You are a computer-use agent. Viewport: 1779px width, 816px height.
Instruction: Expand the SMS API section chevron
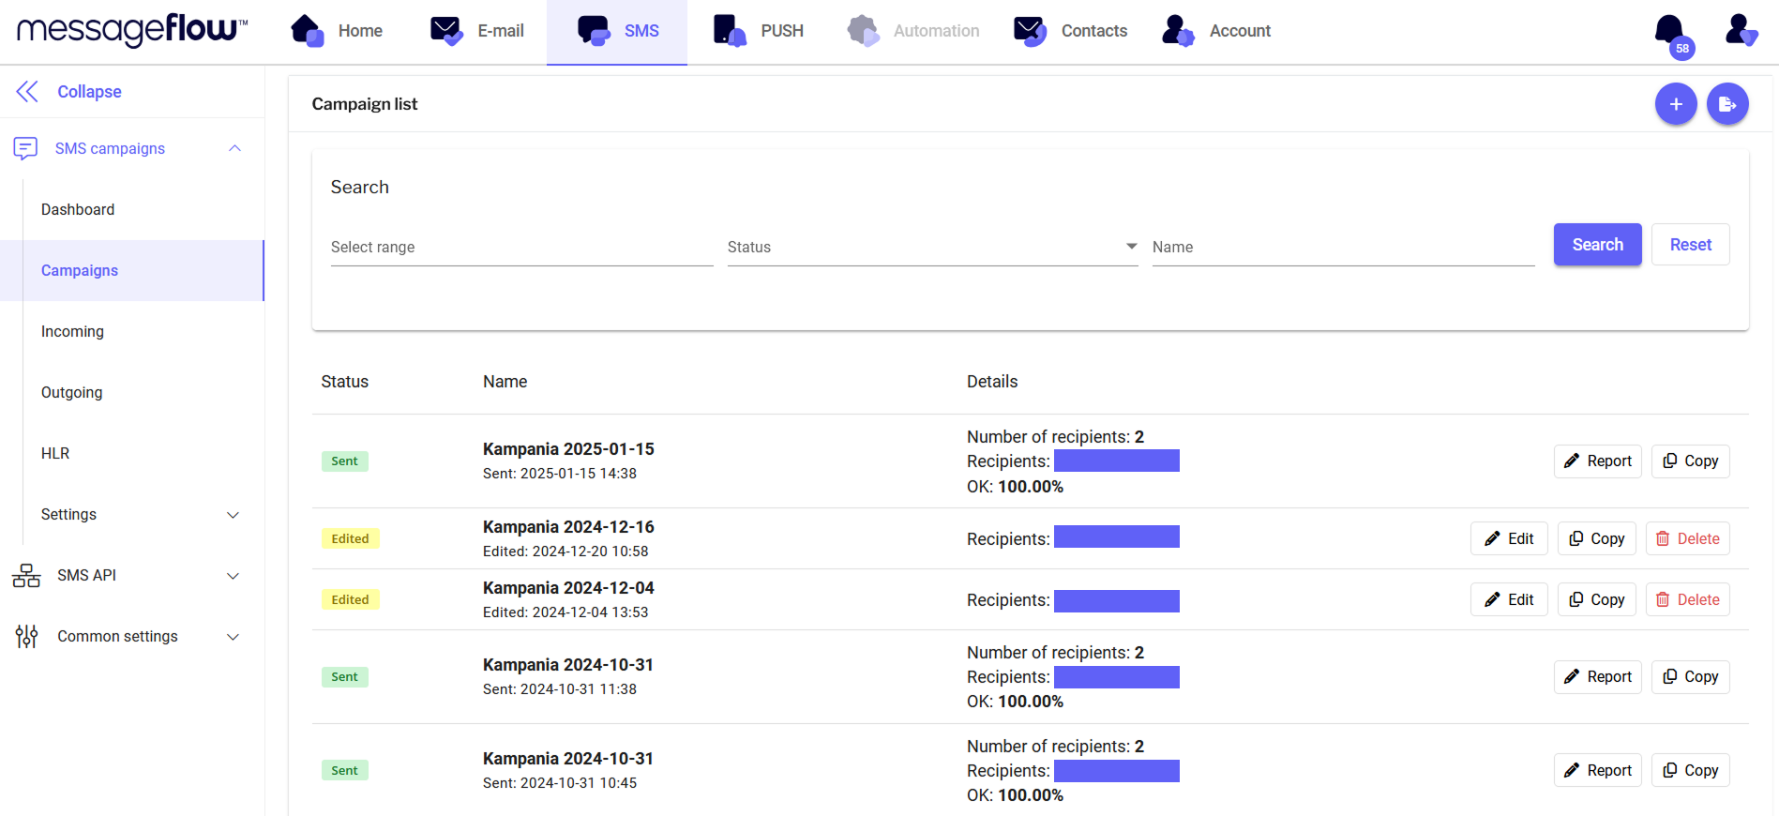point(234,576)
